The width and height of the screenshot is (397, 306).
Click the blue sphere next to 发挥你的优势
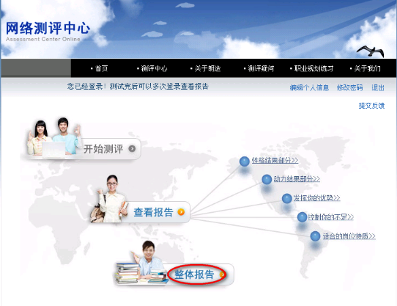[287, 199]
